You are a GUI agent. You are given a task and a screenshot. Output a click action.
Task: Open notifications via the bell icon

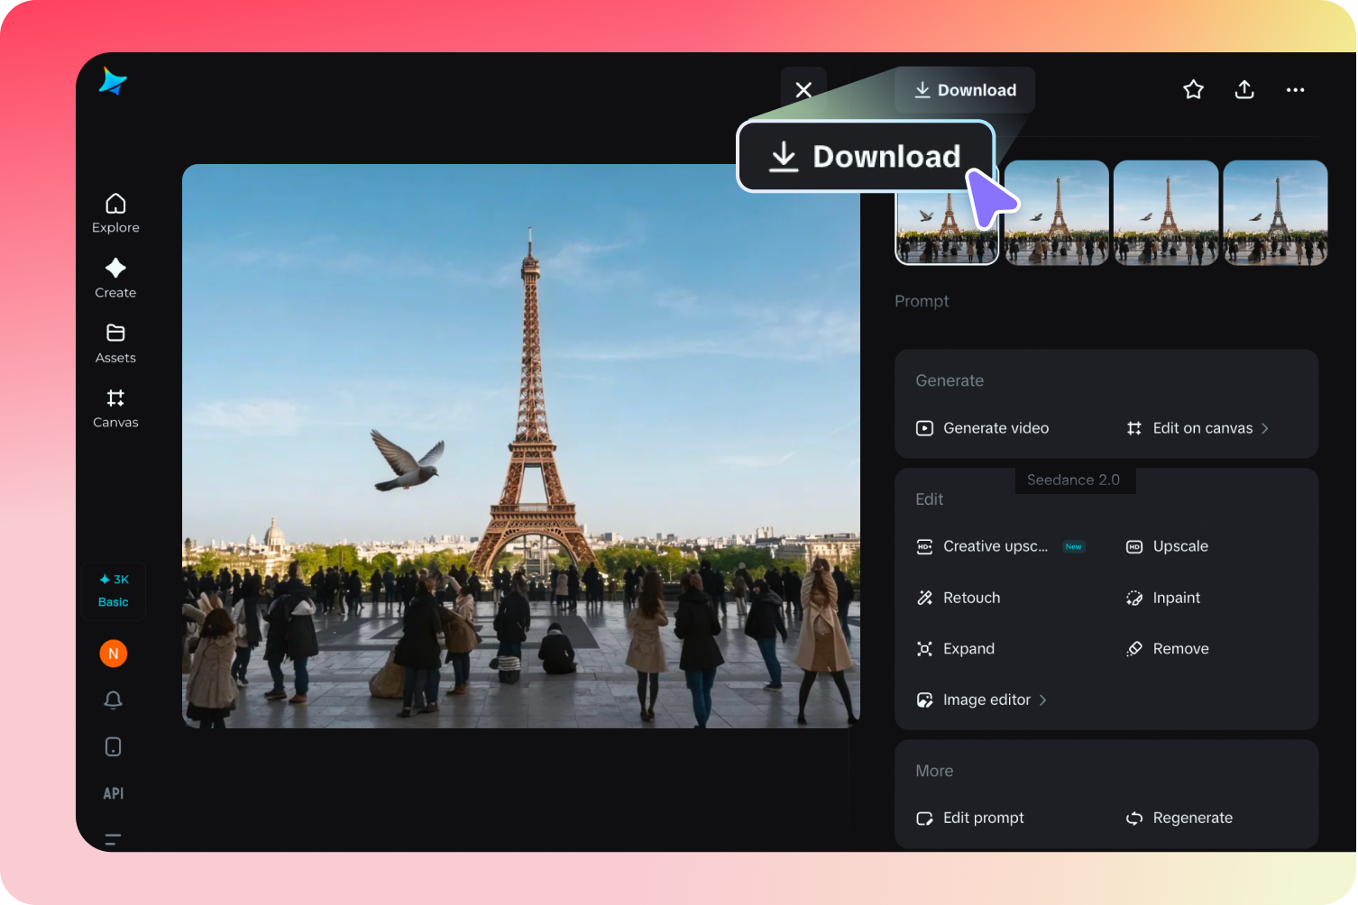pyautogui.click(x=113, y=700)
